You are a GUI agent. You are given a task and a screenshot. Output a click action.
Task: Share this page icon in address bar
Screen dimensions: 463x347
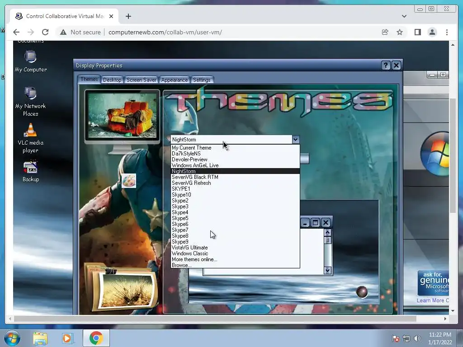click(385, 32)
